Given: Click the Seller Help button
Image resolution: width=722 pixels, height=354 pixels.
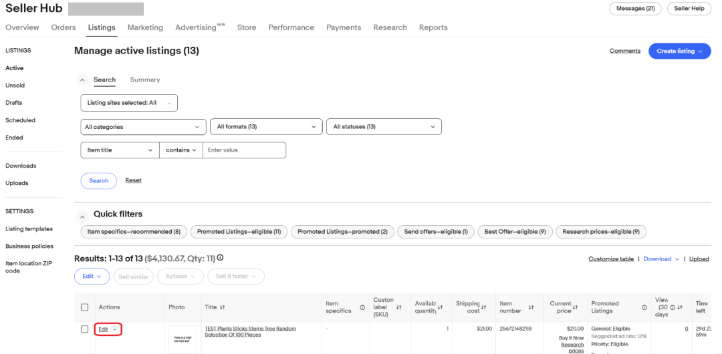Looking at the screenshot, I should click(x=689, y=8).
